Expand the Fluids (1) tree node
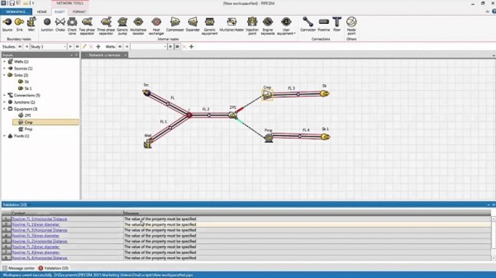This screenshot has height=278, width=496. pos(4,136)
